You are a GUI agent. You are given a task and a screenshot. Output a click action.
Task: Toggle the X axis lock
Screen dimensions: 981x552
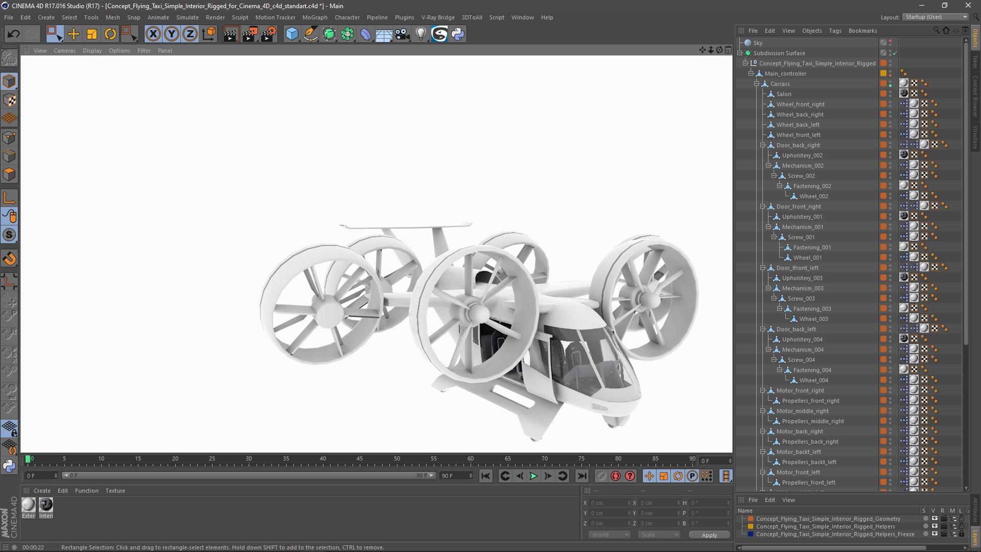(153, 34)
